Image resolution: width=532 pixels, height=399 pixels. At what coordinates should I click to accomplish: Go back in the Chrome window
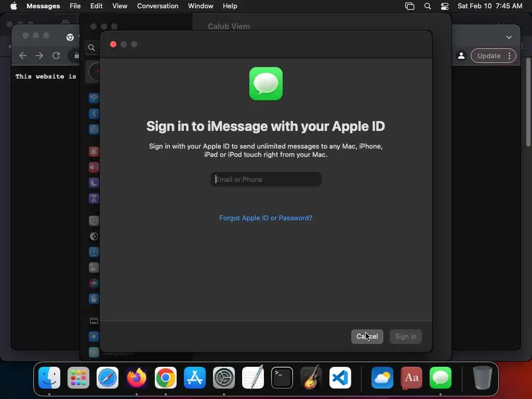pos(23,56)
